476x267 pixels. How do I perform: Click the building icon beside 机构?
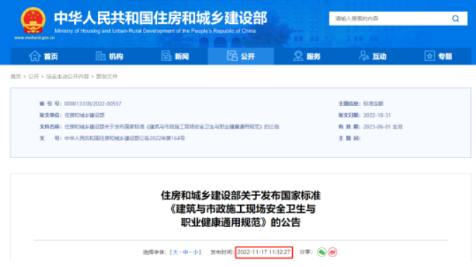pyautogui.click(x=100, y=56)
